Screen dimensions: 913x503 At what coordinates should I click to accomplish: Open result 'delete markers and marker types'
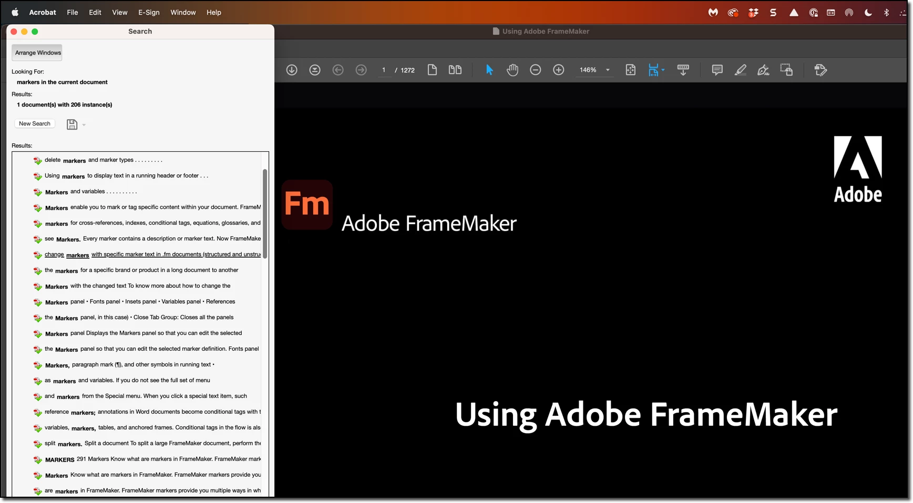point(104,160)
